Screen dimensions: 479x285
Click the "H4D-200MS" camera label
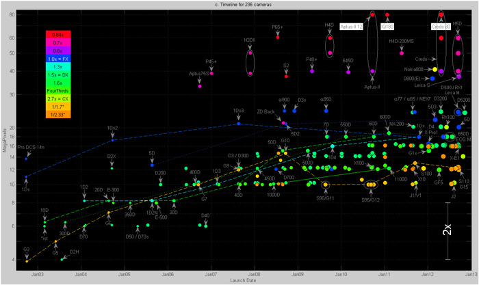coord(402,41)
